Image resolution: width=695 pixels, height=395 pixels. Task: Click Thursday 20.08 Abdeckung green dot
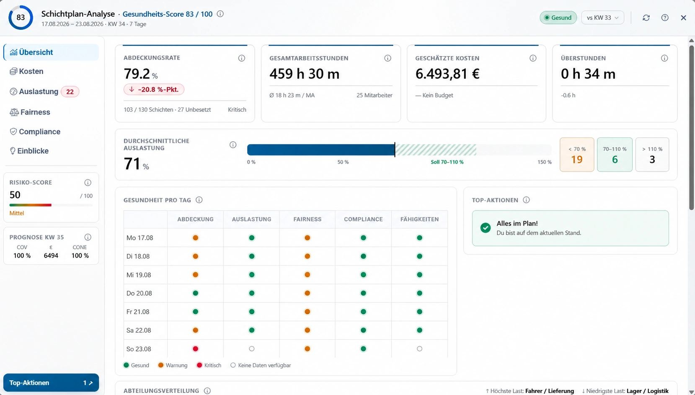195,293
